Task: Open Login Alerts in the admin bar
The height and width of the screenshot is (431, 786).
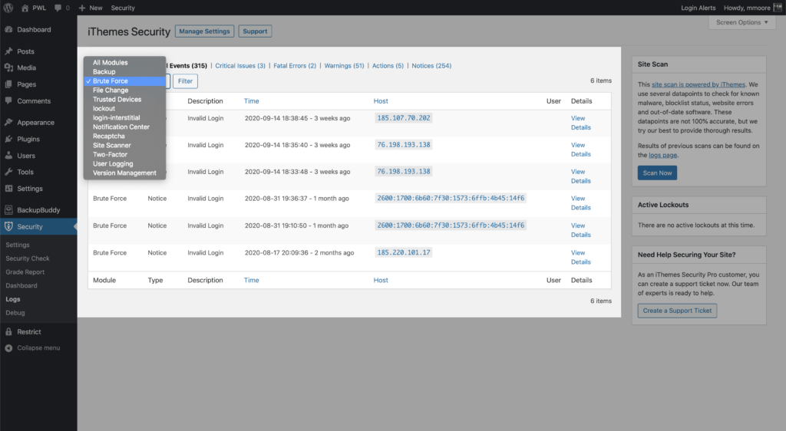Action: (698, 8)
